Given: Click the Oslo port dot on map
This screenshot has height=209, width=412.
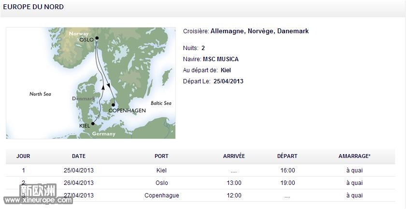Looking at the screenshot, I should [x=97, y=38].
